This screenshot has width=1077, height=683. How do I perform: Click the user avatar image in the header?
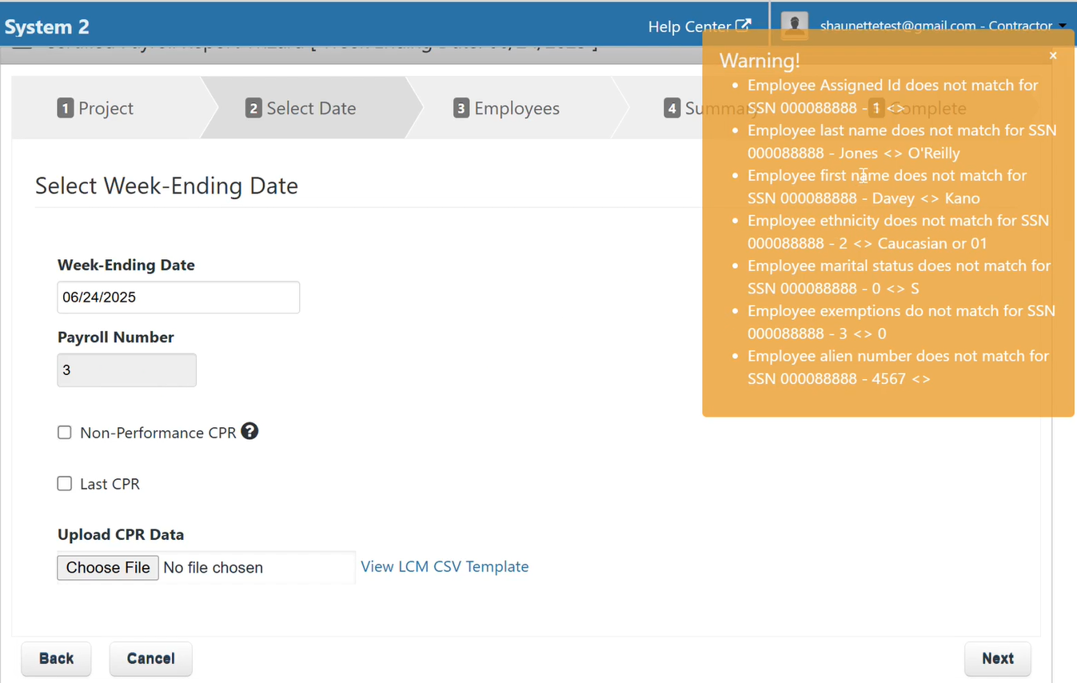pyautogui.click(x=794, y=26)
